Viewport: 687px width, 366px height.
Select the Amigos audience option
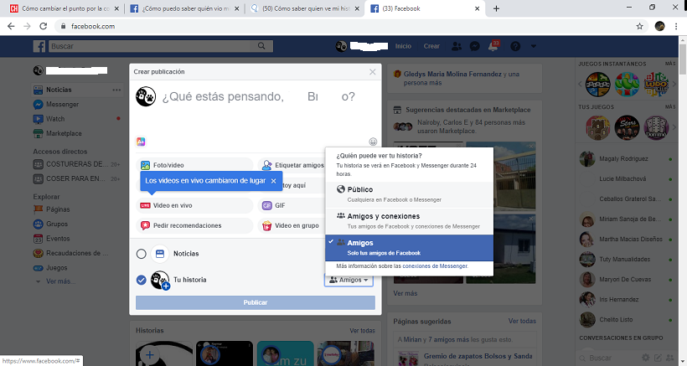pos(409,248)
